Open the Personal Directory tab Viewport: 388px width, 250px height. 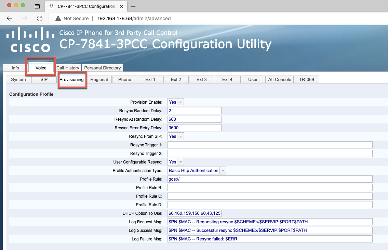tap(102, 68)
